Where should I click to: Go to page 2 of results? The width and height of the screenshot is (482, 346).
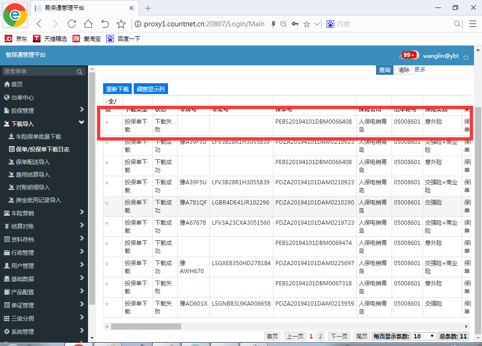coord(321,336)
